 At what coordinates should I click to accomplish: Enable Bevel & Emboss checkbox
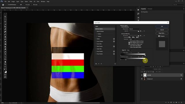[x=96, y=31]
